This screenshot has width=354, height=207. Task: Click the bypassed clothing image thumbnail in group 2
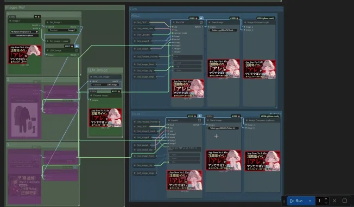point(24,119)
